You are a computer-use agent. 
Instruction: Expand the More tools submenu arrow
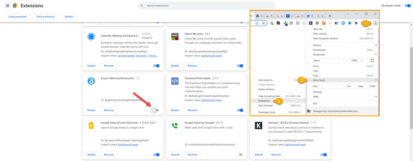[376, 80]
